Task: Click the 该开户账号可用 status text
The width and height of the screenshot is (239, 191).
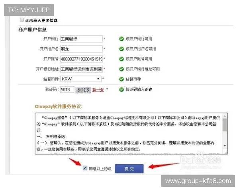Action: 139,59
